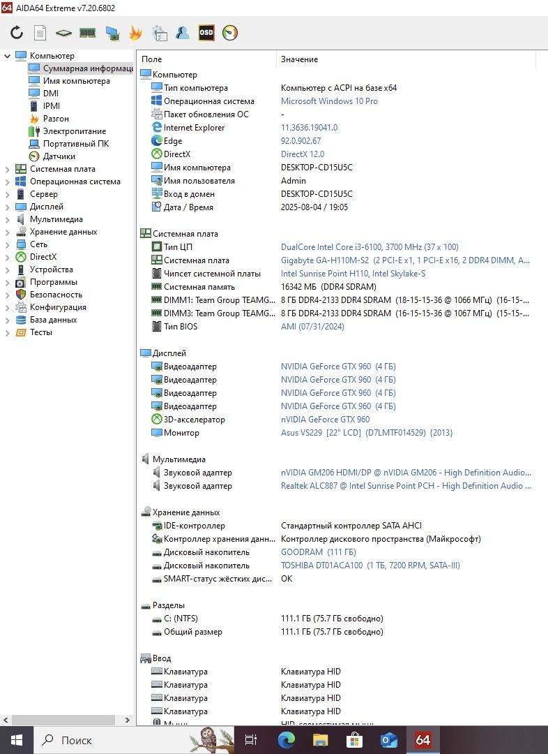Click the Тесты tree icon
The height and width of the screenshot is (754, 548).
21,332
